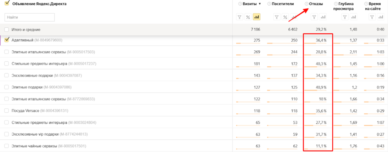The image size is (388, 152).
Task: Click the highlighted bar chart icon under Визиты
Action: tap(257, 17)
